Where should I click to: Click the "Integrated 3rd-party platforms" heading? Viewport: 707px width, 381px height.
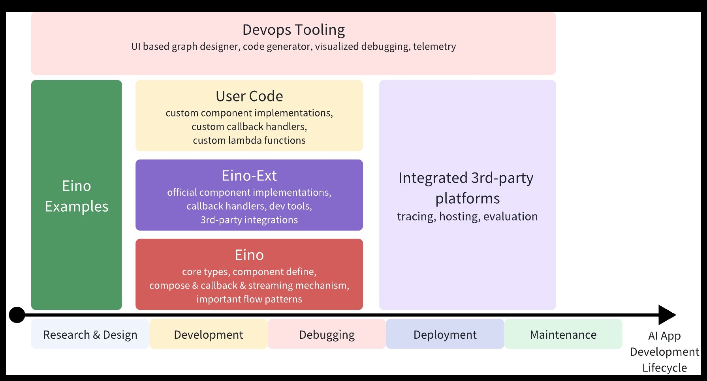point(466,188)
